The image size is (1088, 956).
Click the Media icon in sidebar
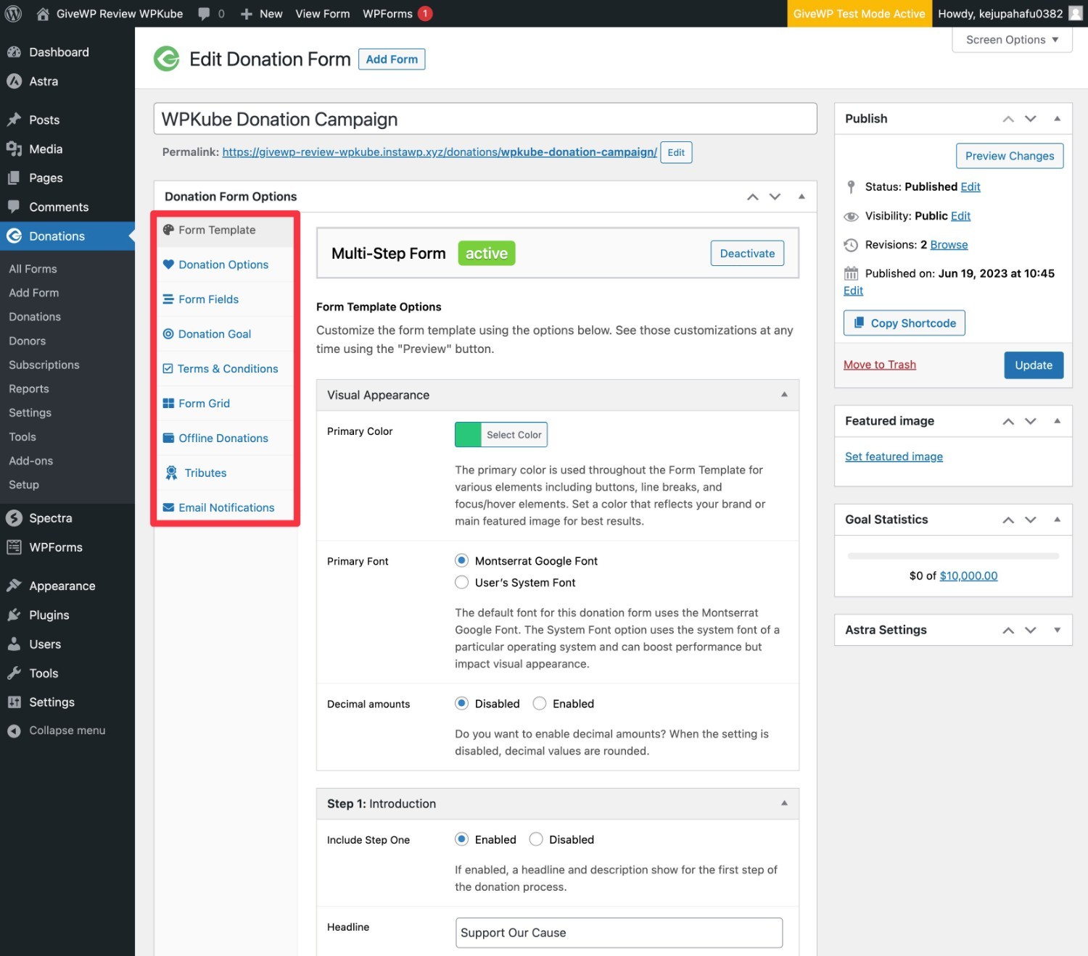pyautogui.click(x=14, y=149)
